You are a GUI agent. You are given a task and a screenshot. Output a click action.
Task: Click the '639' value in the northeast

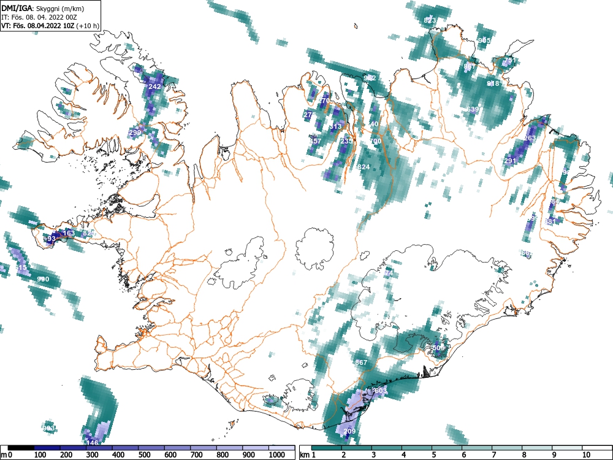tap(473, 109)
